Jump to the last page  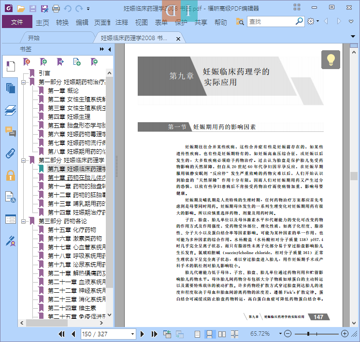154,334
